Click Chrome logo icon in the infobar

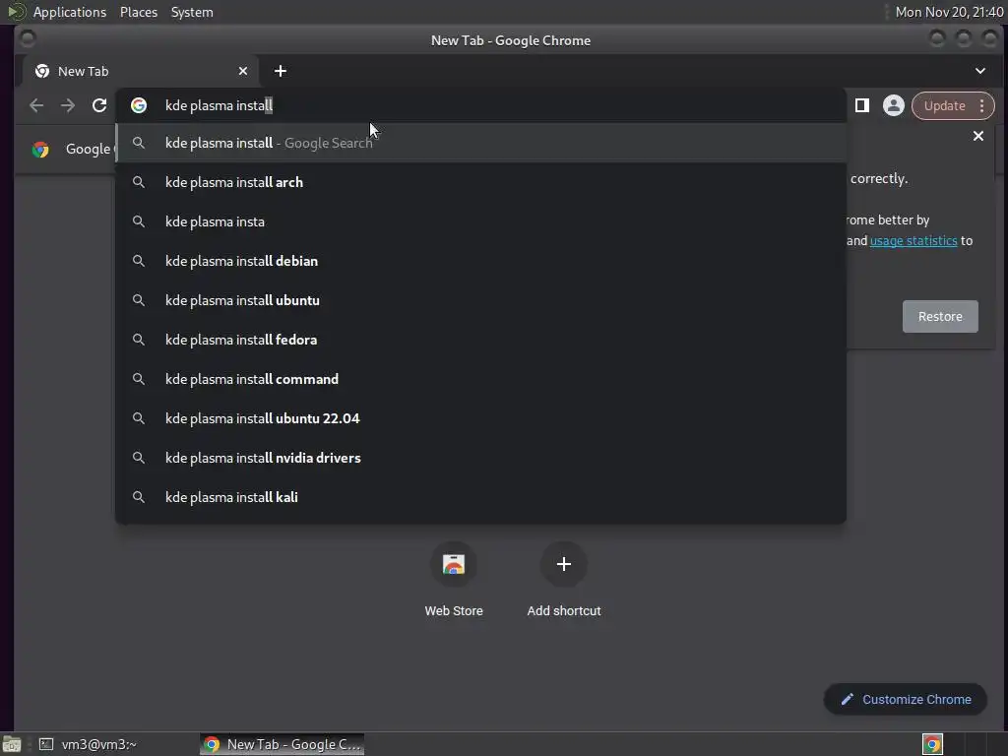(x=40, y=150)
